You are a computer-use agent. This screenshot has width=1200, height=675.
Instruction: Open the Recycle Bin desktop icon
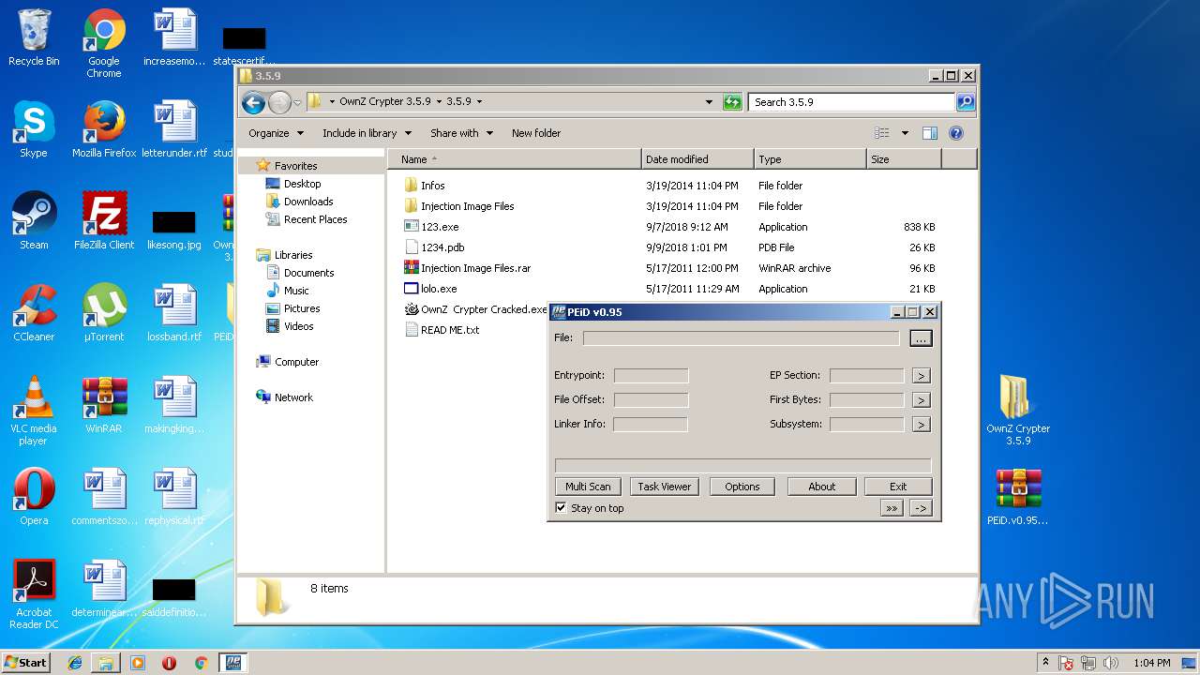[34, 37]
